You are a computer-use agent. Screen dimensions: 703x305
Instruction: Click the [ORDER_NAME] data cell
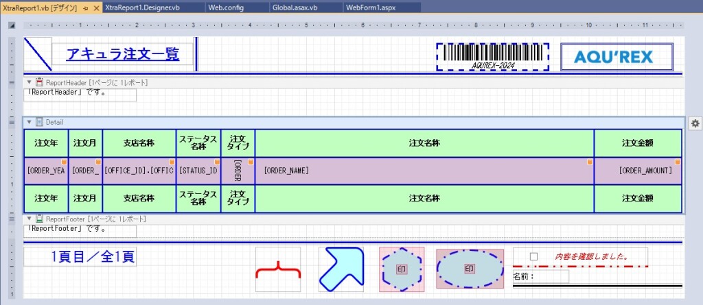424,170
